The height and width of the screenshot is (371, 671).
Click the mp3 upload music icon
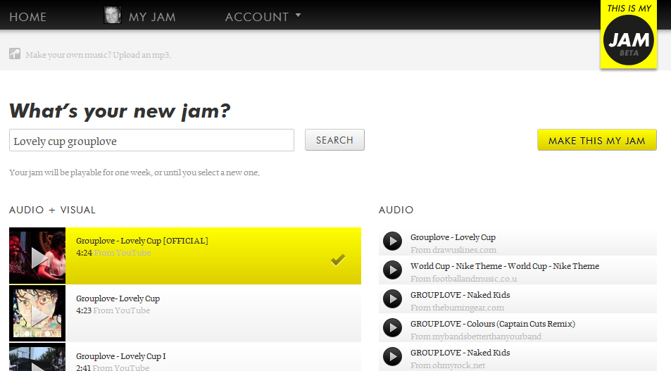click(15, 54)
